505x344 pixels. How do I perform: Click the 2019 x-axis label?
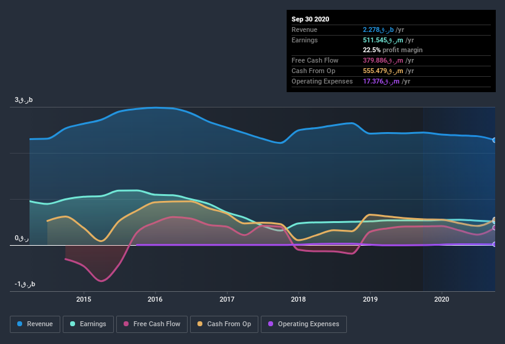coord(370,299)
